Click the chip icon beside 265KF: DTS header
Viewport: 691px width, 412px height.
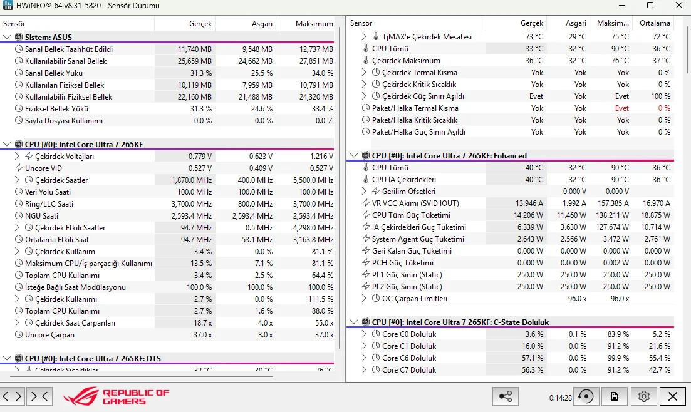(x=19, y=358)
